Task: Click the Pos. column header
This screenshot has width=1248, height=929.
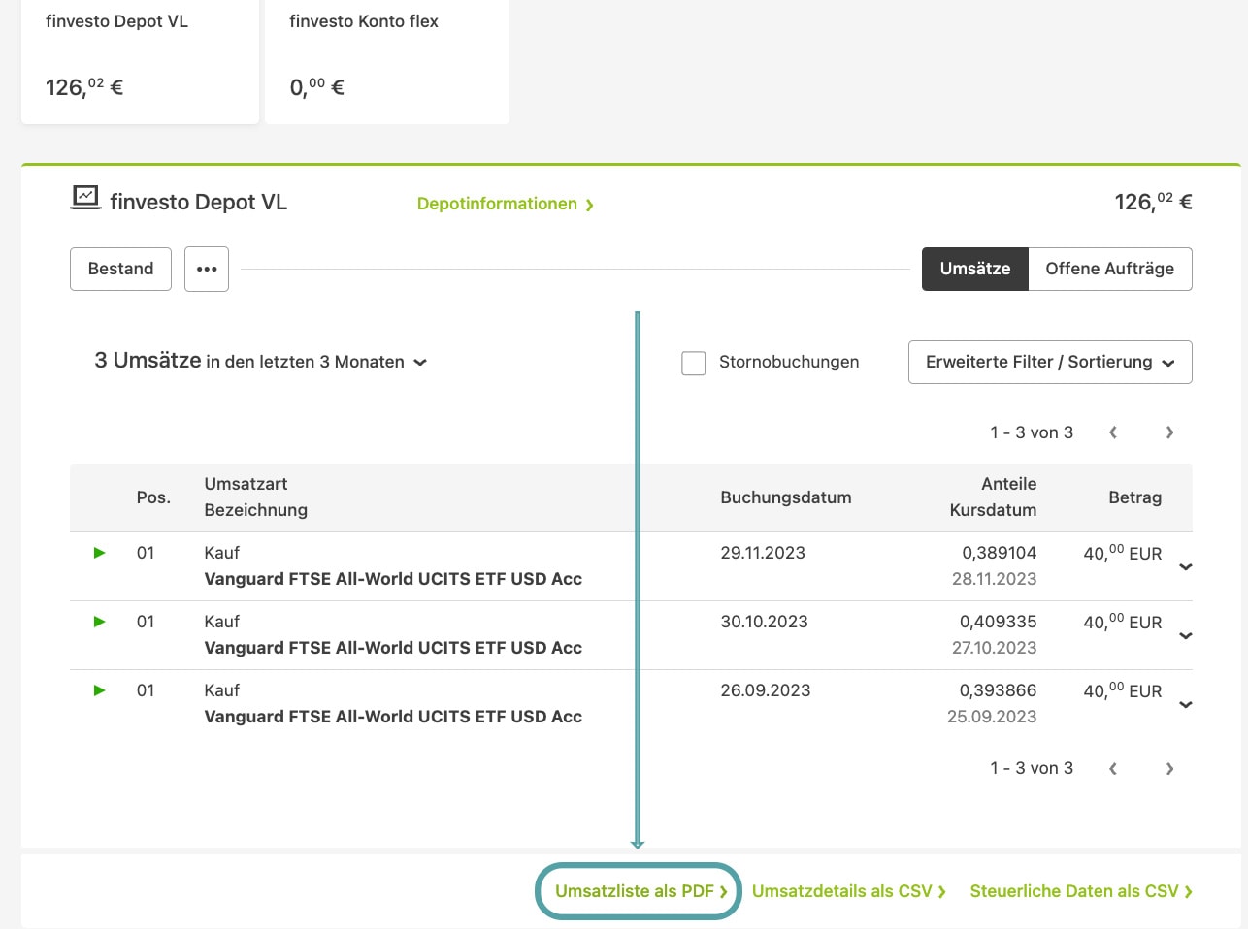Action: point(153,497)
